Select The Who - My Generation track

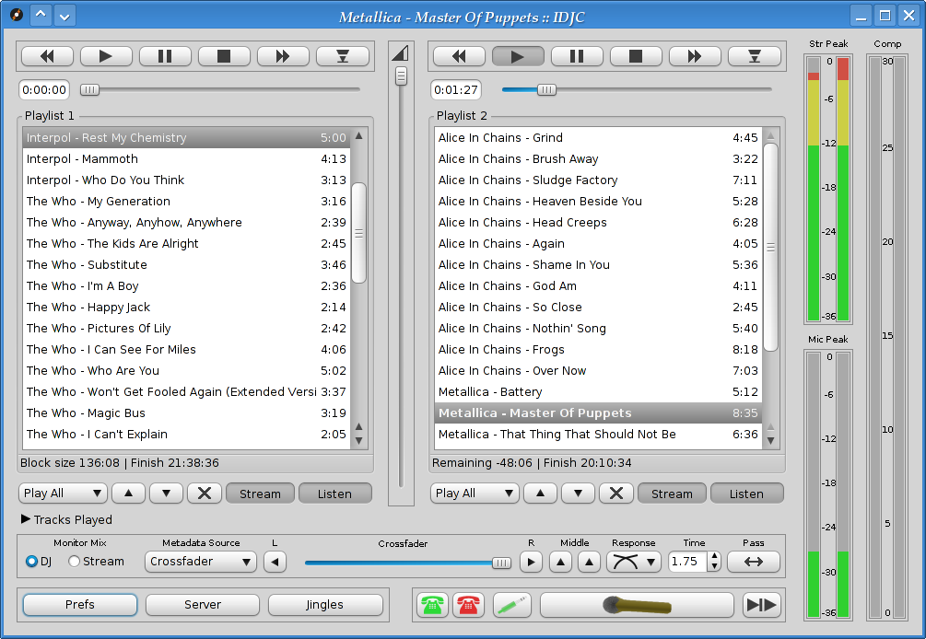tap(186, 202)
